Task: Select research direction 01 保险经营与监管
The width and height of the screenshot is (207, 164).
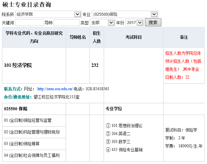Action: [x=28, y=120]
